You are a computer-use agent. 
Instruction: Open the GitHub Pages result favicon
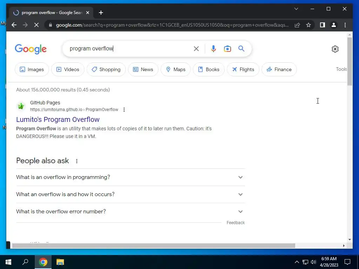(x=21, y=106)
